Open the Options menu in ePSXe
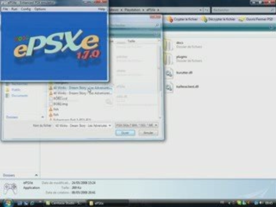The image size is (276, 207). [40, 9]
